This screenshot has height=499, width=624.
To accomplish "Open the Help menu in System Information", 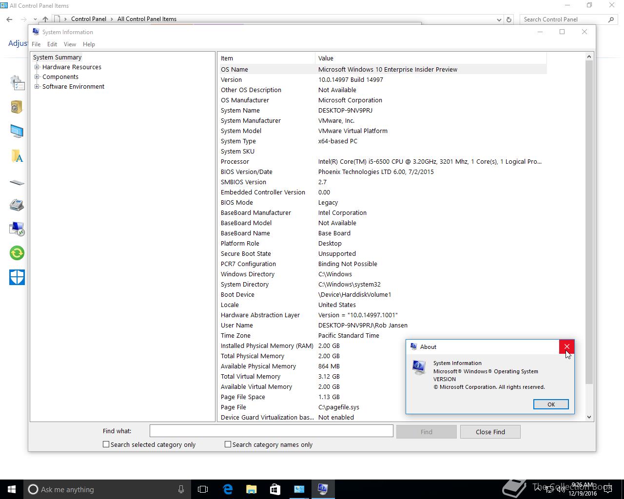I will [89, 44].
